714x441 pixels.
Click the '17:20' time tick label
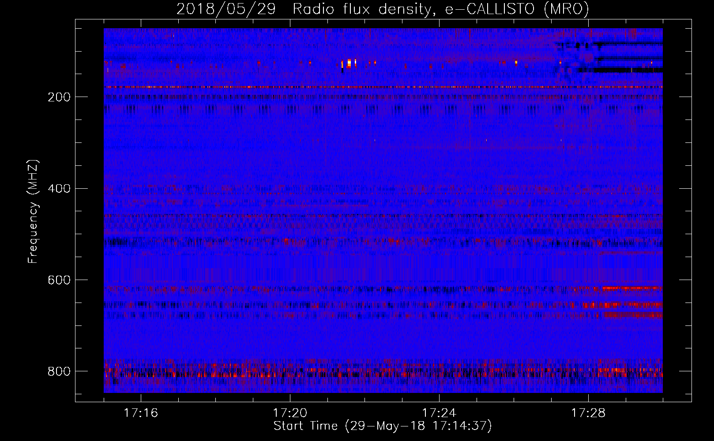tap(290, 413)
